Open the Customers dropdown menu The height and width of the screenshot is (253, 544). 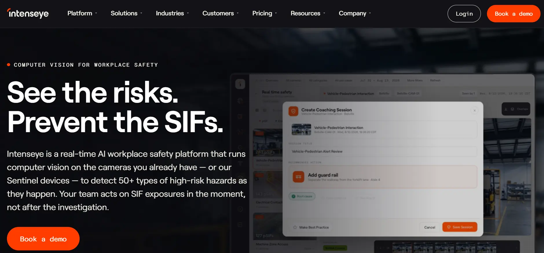click(221, 13)
